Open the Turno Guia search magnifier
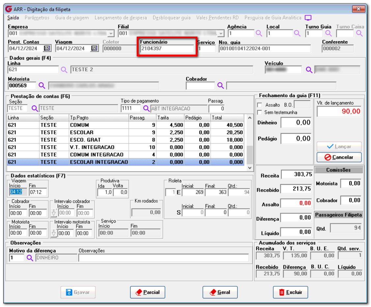Screen dimensions: 371x307 pyautogui.click(x=328, y=33)
